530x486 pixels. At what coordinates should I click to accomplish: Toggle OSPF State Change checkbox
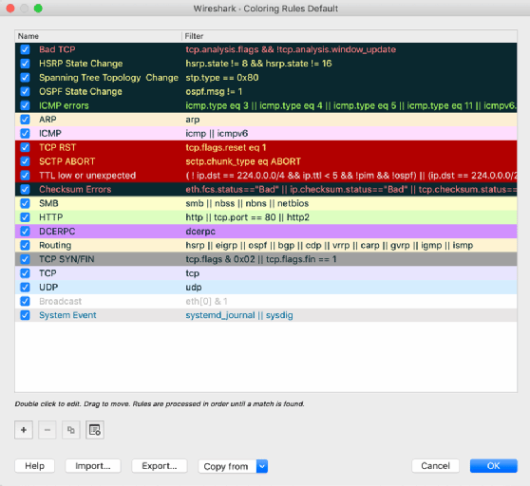coord(25,91)
